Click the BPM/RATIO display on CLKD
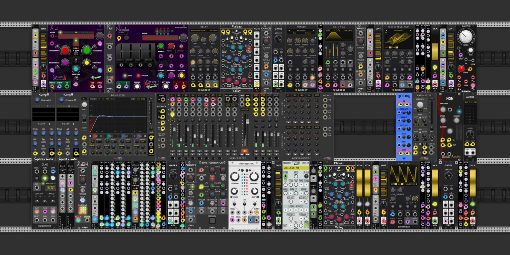The height and width of the screenshot is (255, 510). [50, 188]
